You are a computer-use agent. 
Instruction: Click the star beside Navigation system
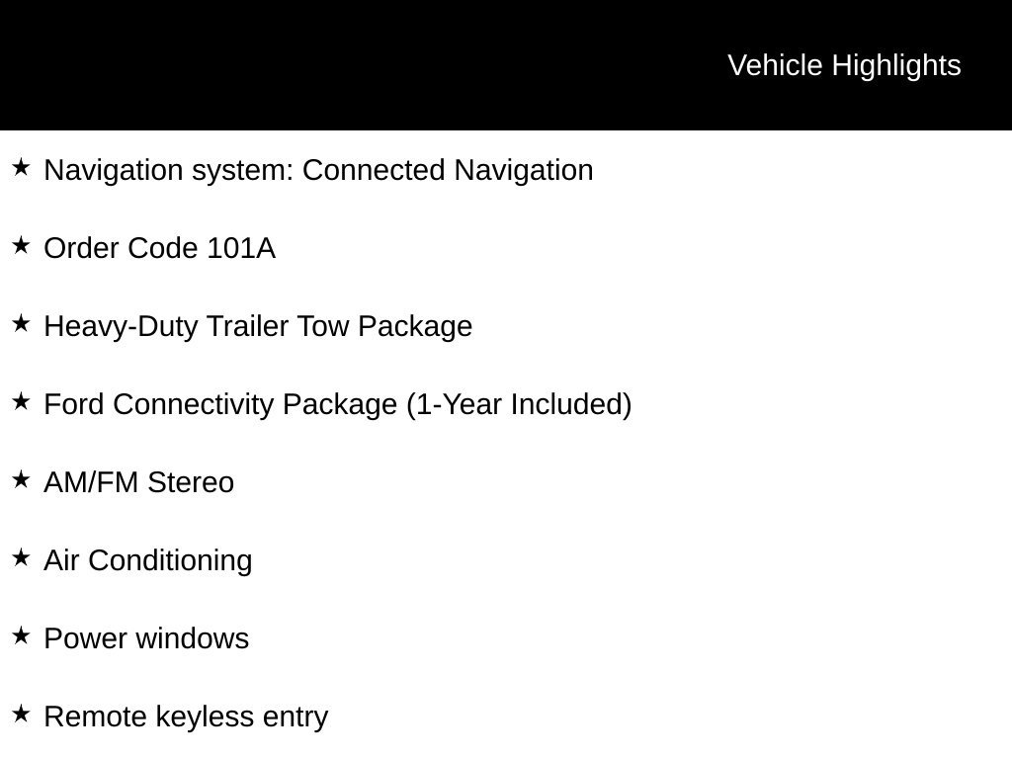tap(21, 168)
